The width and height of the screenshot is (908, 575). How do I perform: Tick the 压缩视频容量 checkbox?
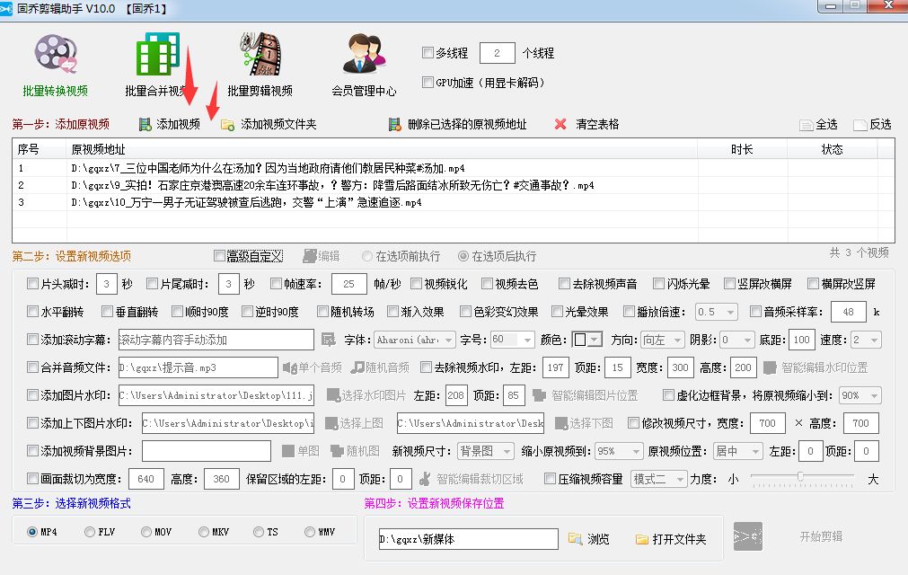click(551, 479)
